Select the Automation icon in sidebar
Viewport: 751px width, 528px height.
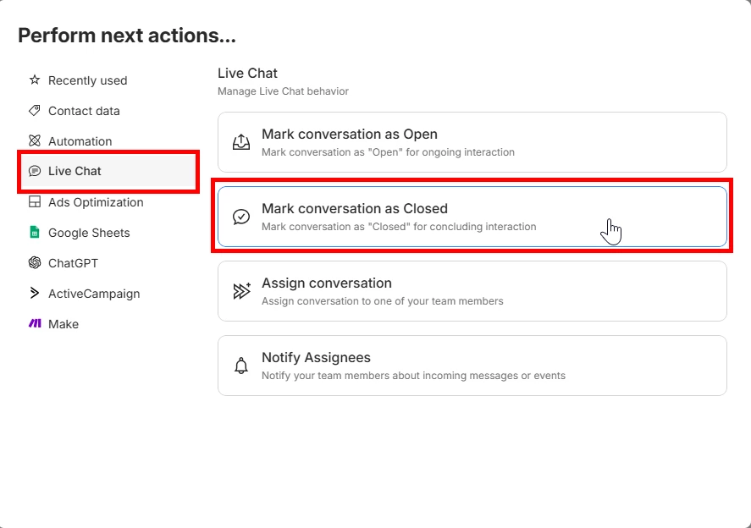click(x=35, y=141)
